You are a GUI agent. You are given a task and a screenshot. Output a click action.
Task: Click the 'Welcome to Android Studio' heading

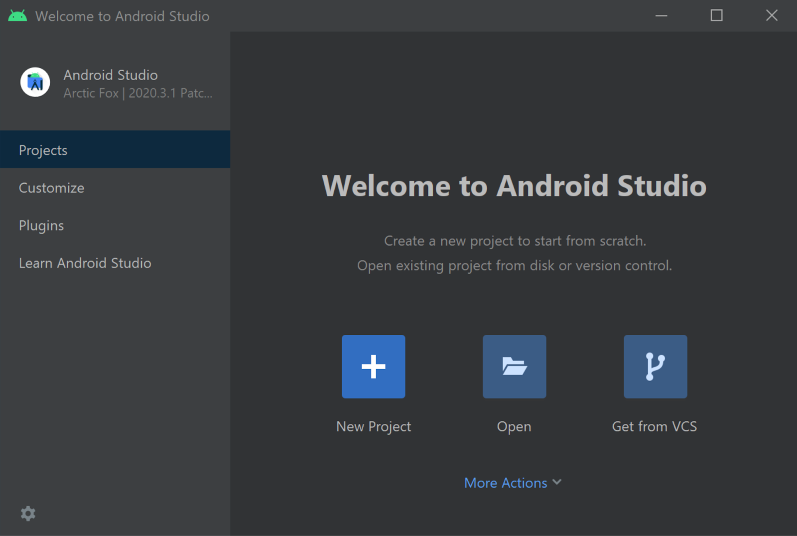click(515, 186)
